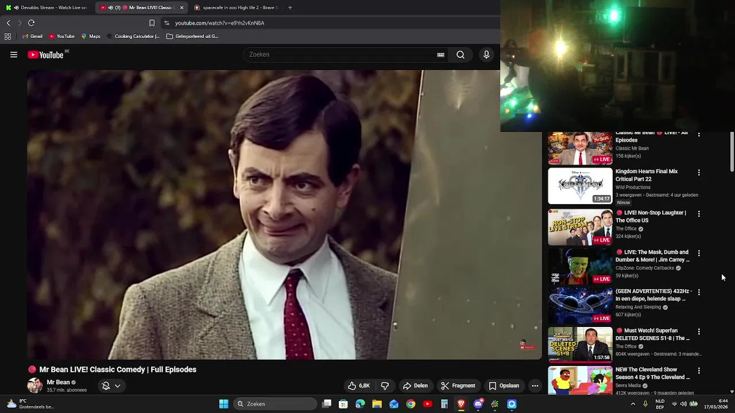Click the youtube.com address bar URL
The image size is (735, 413).
tap(219, 23)
